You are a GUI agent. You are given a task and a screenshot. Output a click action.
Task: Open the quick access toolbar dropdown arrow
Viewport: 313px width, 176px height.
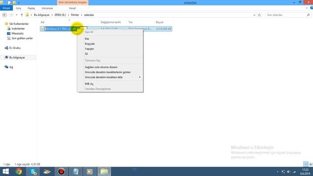[19, 3]
